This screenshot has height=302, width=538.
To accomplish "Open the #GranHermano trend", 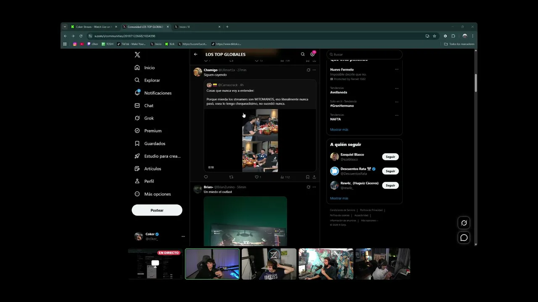I will [x=342, y=106].
